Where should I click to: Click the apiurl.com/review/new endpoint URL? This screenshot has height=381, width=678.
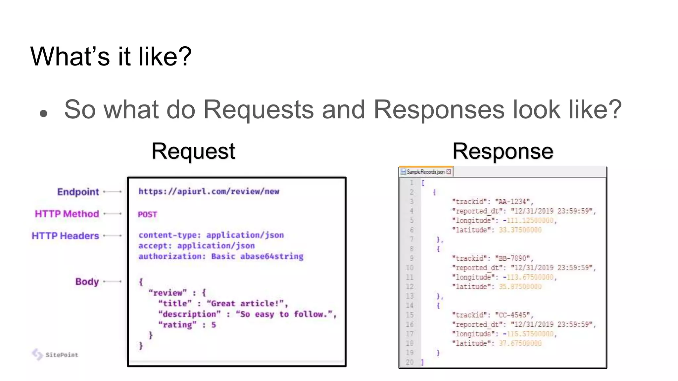click(x=209, y=191)
